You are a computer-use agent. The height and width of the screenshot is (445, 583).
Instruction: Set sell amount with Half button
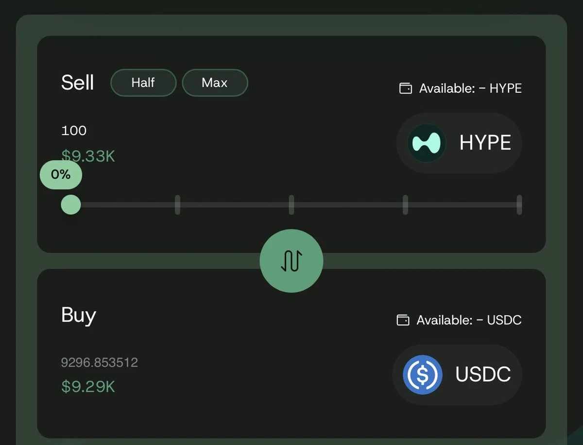pyautogui.click(x=143, y=83)
